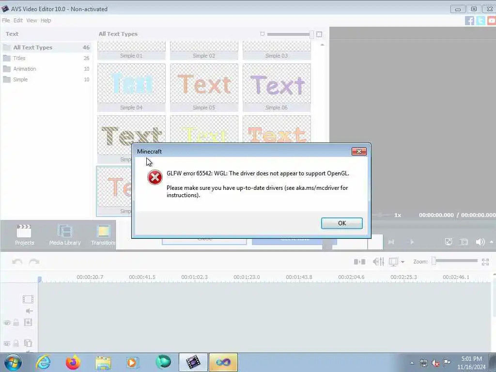
Task: Click the text list scroll-up arrow
Action: [322, 45]
